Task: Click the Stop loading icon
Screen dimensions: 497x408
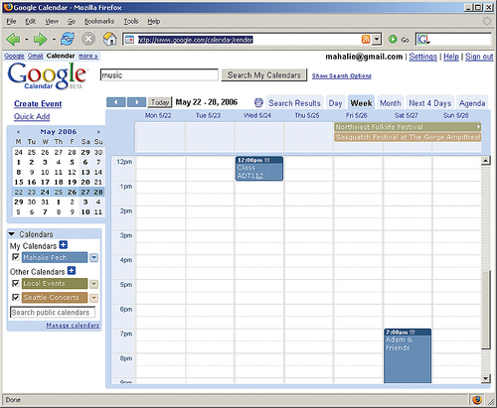Action: (x=88, y=40)
